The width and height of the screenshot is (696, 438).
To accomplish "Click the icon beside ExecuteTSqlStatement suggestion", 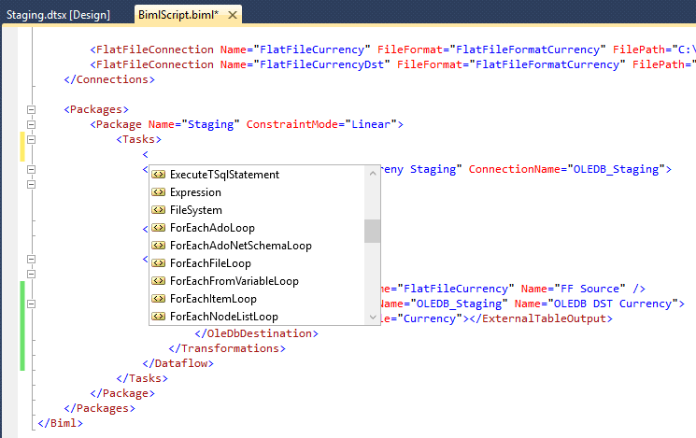I will pyautogui.click(x=159, y=175).
